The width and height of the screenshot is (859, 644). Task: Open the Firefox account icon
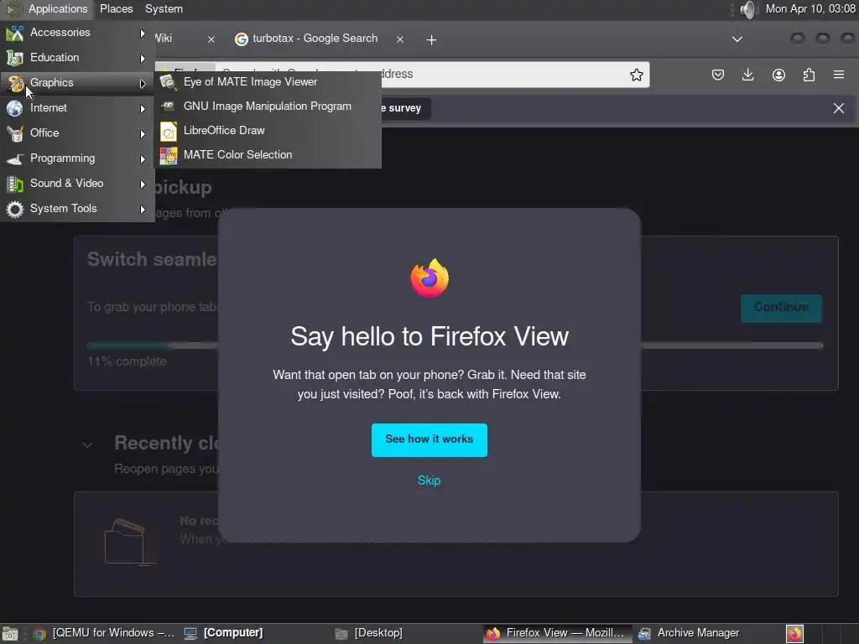[778, 75]
